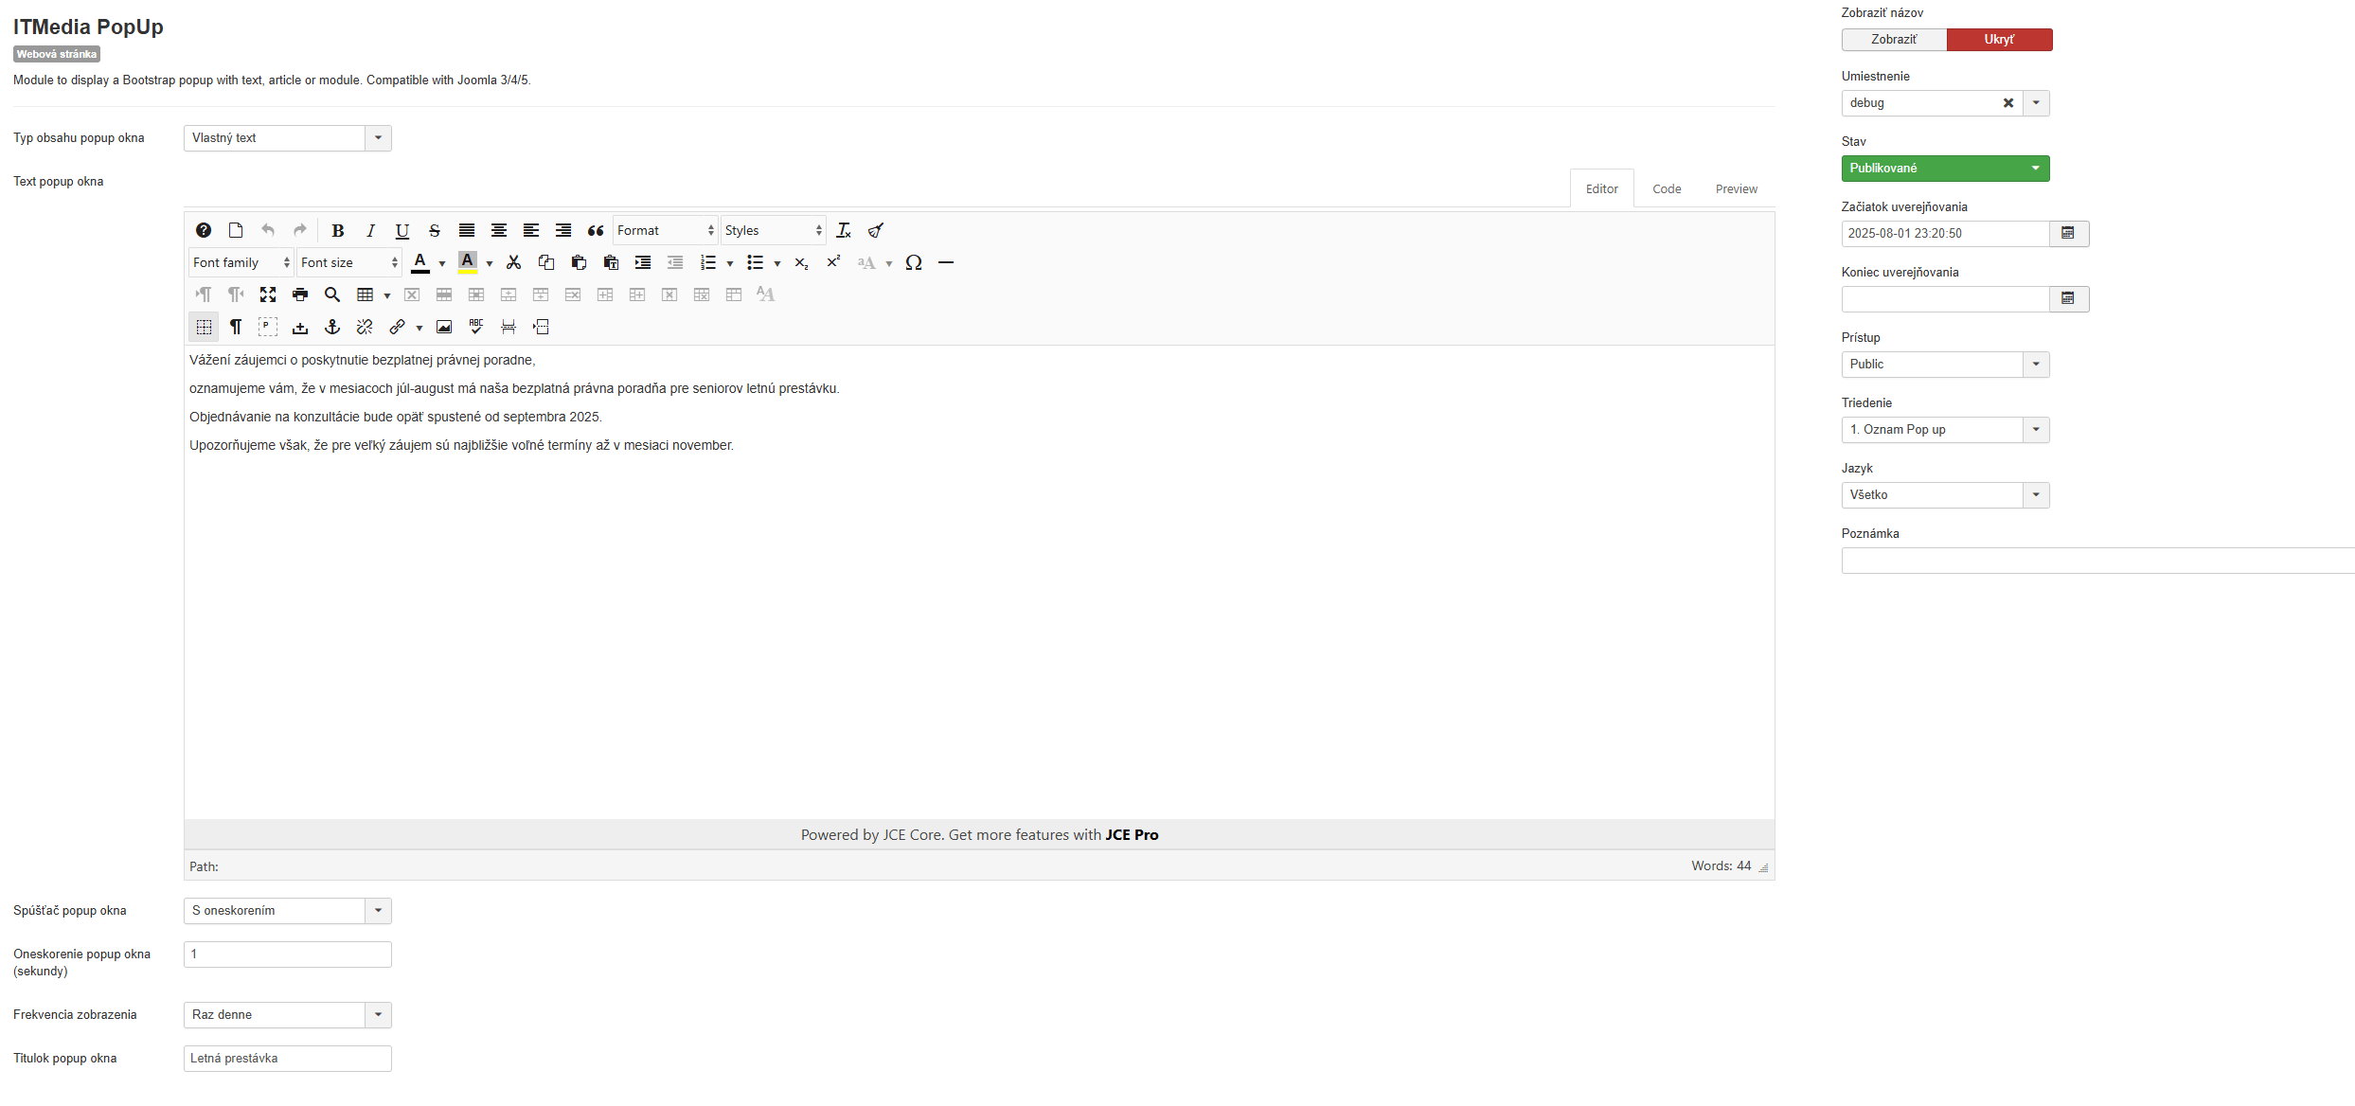Open the Format dropdown in toolbar

tap(665, 231)
